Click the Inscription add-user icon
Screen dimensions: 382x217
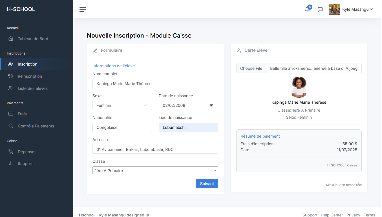[x=11, y=64]
